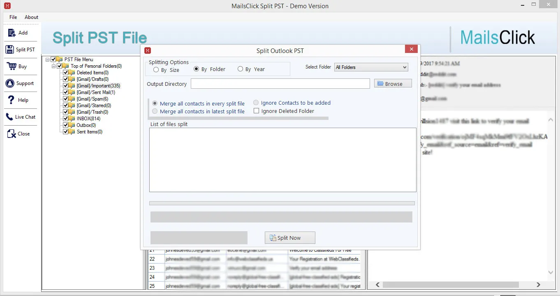The height and width of the screenshot is (296, 560).
Task: Click folder icon beside [Gmail]/Drafts(0)
Action: click(72, 79)
